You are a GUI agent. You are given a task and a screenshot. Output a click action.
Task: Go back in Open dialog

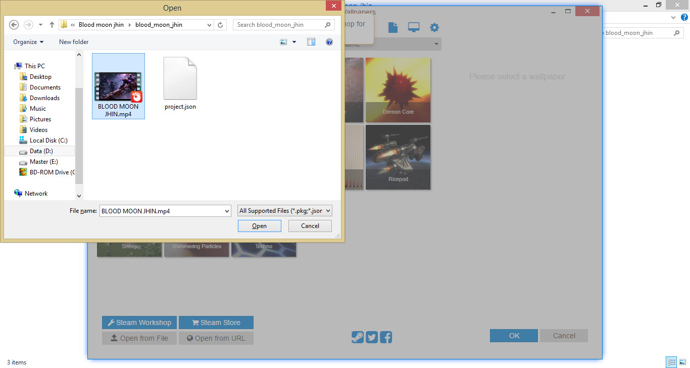pyautogui.click(x=14, y=25)
